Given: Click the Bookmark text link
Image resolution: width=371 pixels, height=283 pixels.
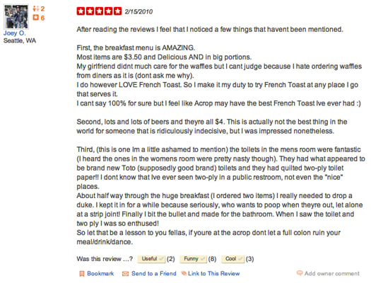Looking at the screenshot, I should (x=100, y=274).
